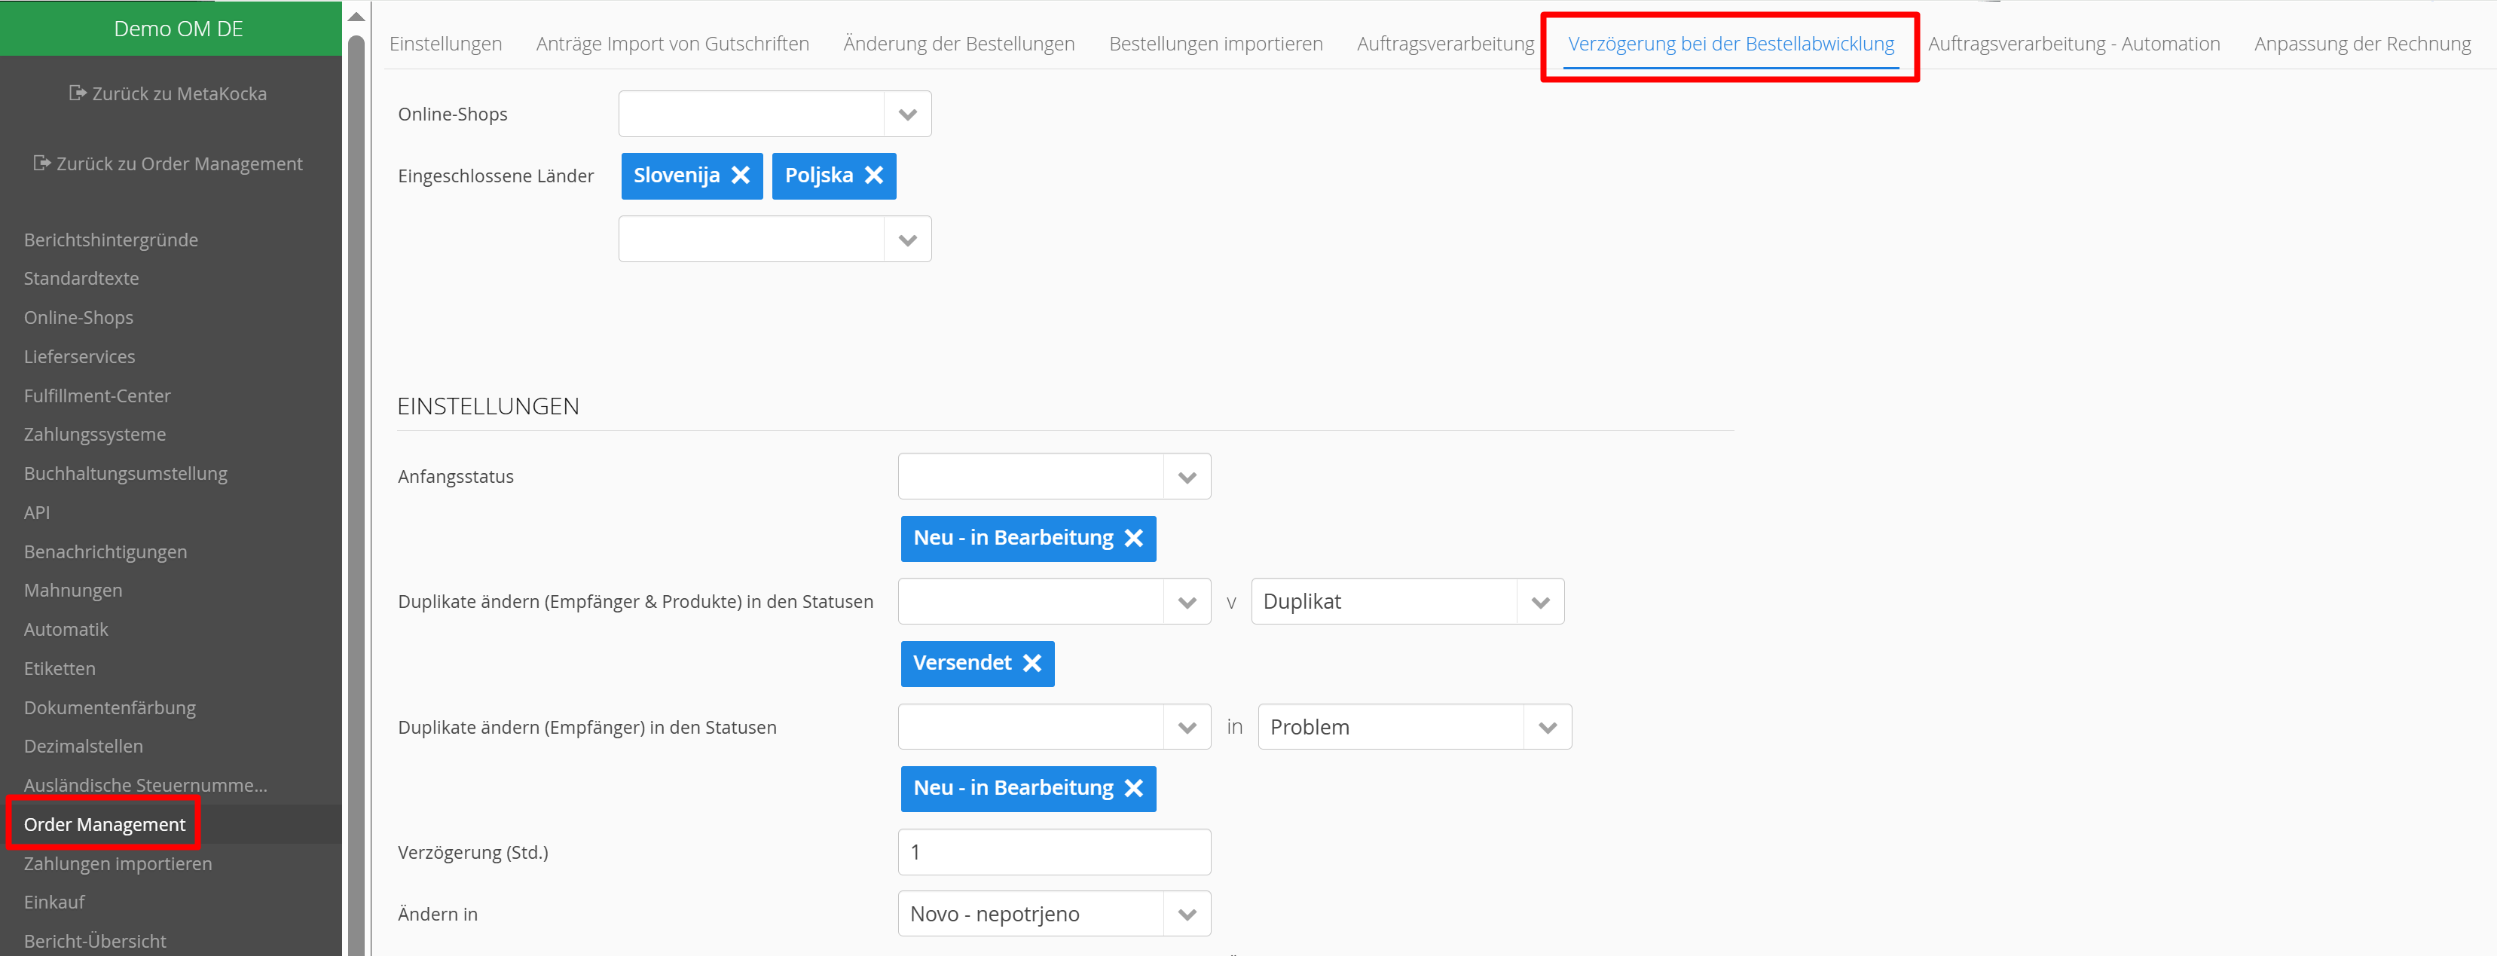Remove Neu - in Bearbeitung under Anfangsstatus

point(1133,538)
